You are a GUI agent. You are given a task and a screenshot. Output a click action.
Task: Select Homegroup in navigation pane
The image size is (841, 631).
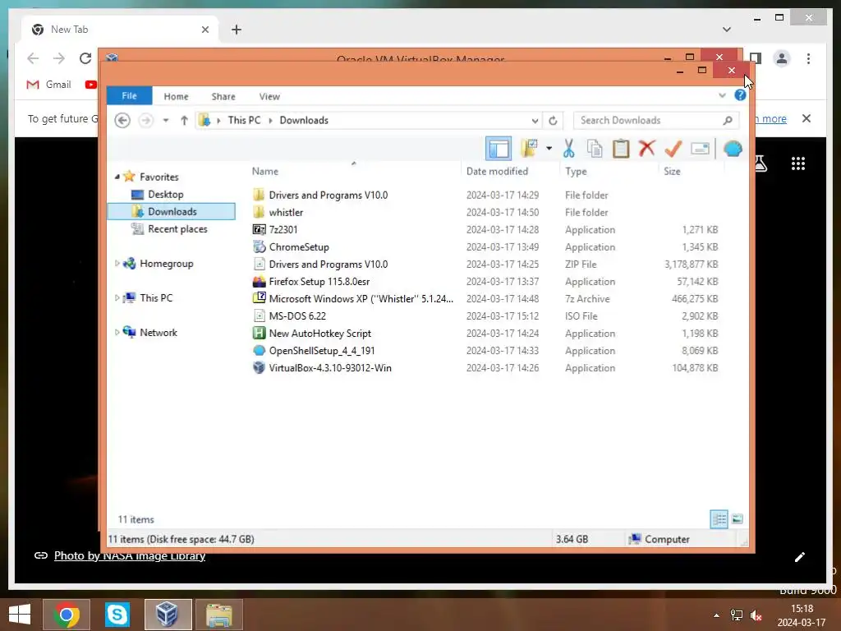click(166, 264)
